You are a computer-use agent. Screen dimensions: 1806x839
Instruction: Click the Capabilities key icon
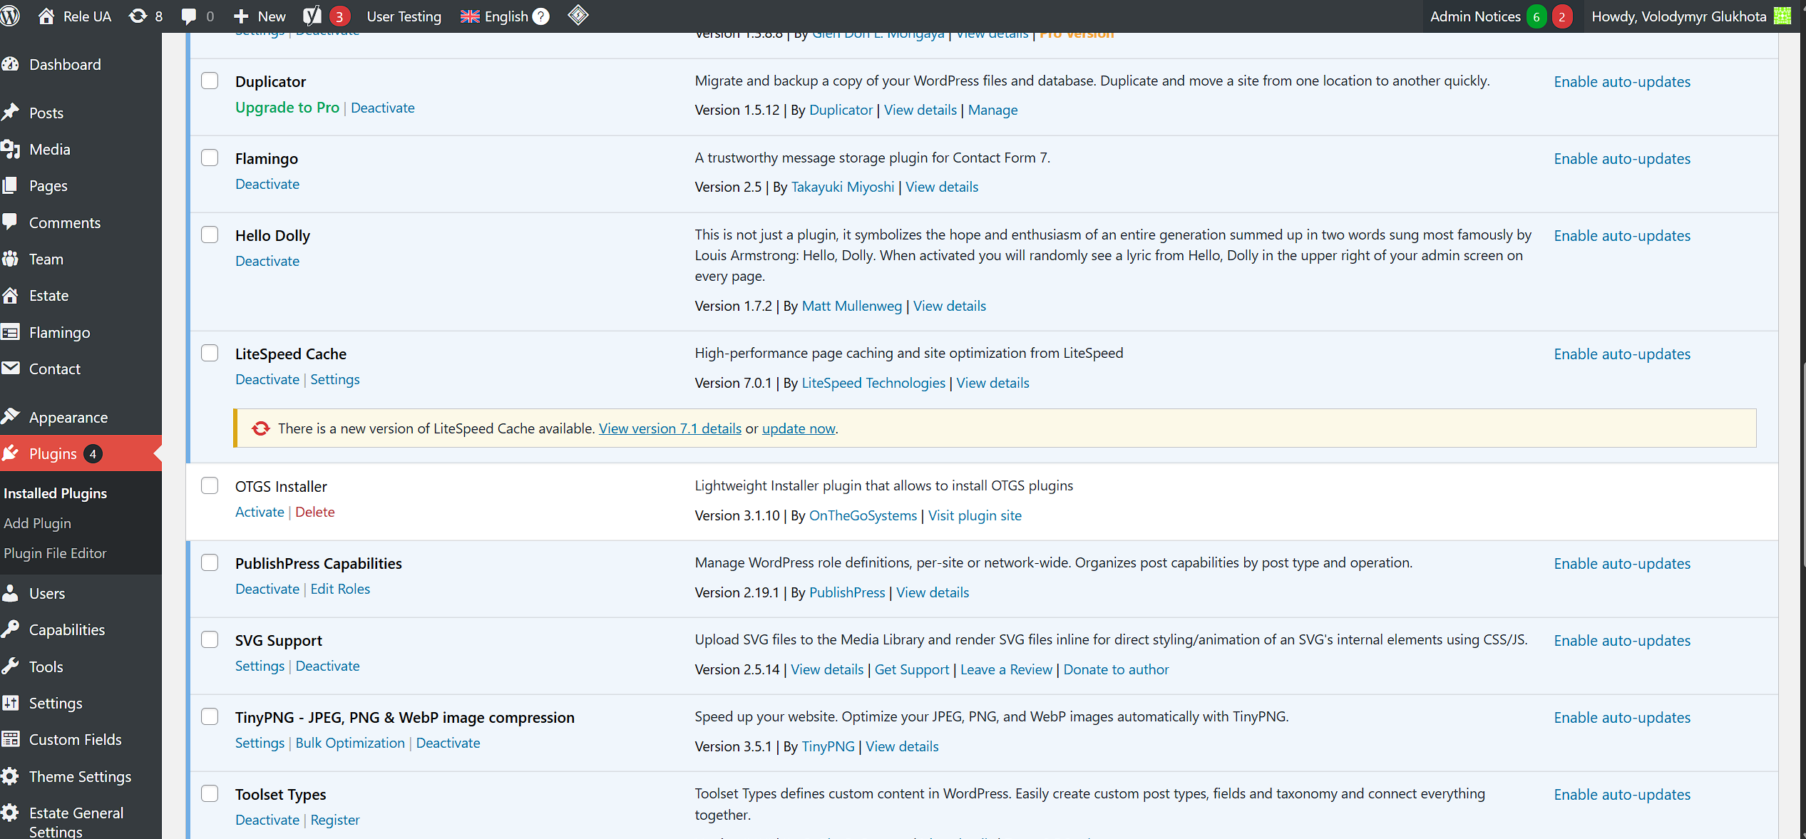click(10, 629)
